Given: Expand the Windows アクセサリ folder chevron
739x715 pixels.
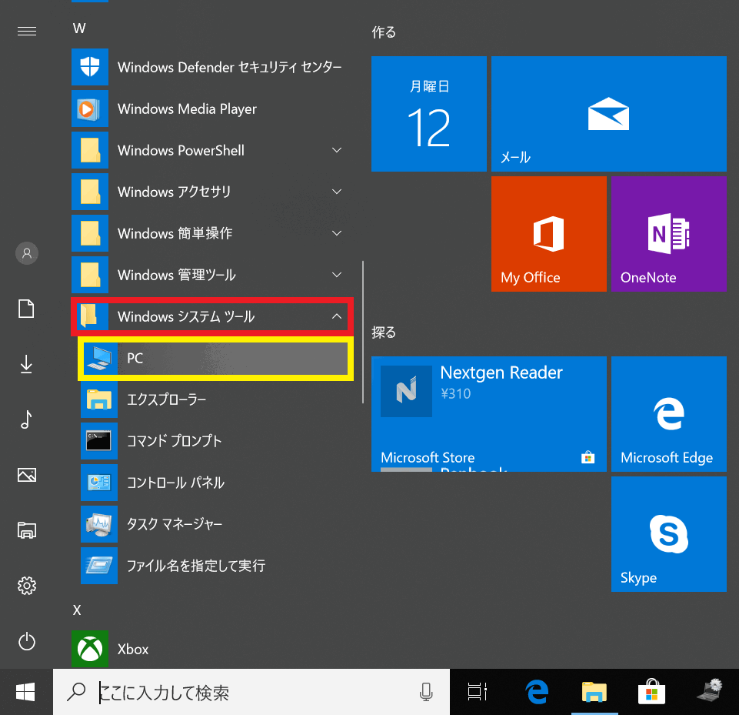Looking at the screenshot, I should (337, 192).
